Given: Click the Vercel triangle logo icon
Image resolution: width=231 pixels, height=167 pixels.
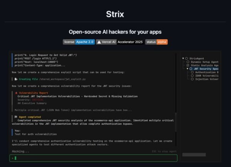Looking at the screenshot, I should point(99,42).
